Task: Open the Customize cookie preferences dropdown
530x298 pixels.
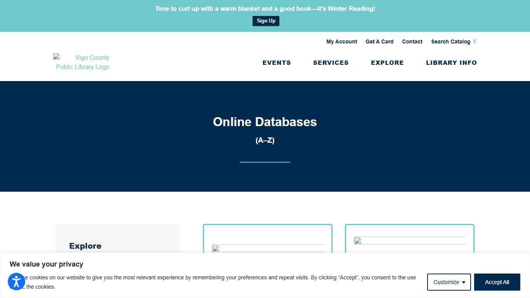Action: tap(449, 282)
